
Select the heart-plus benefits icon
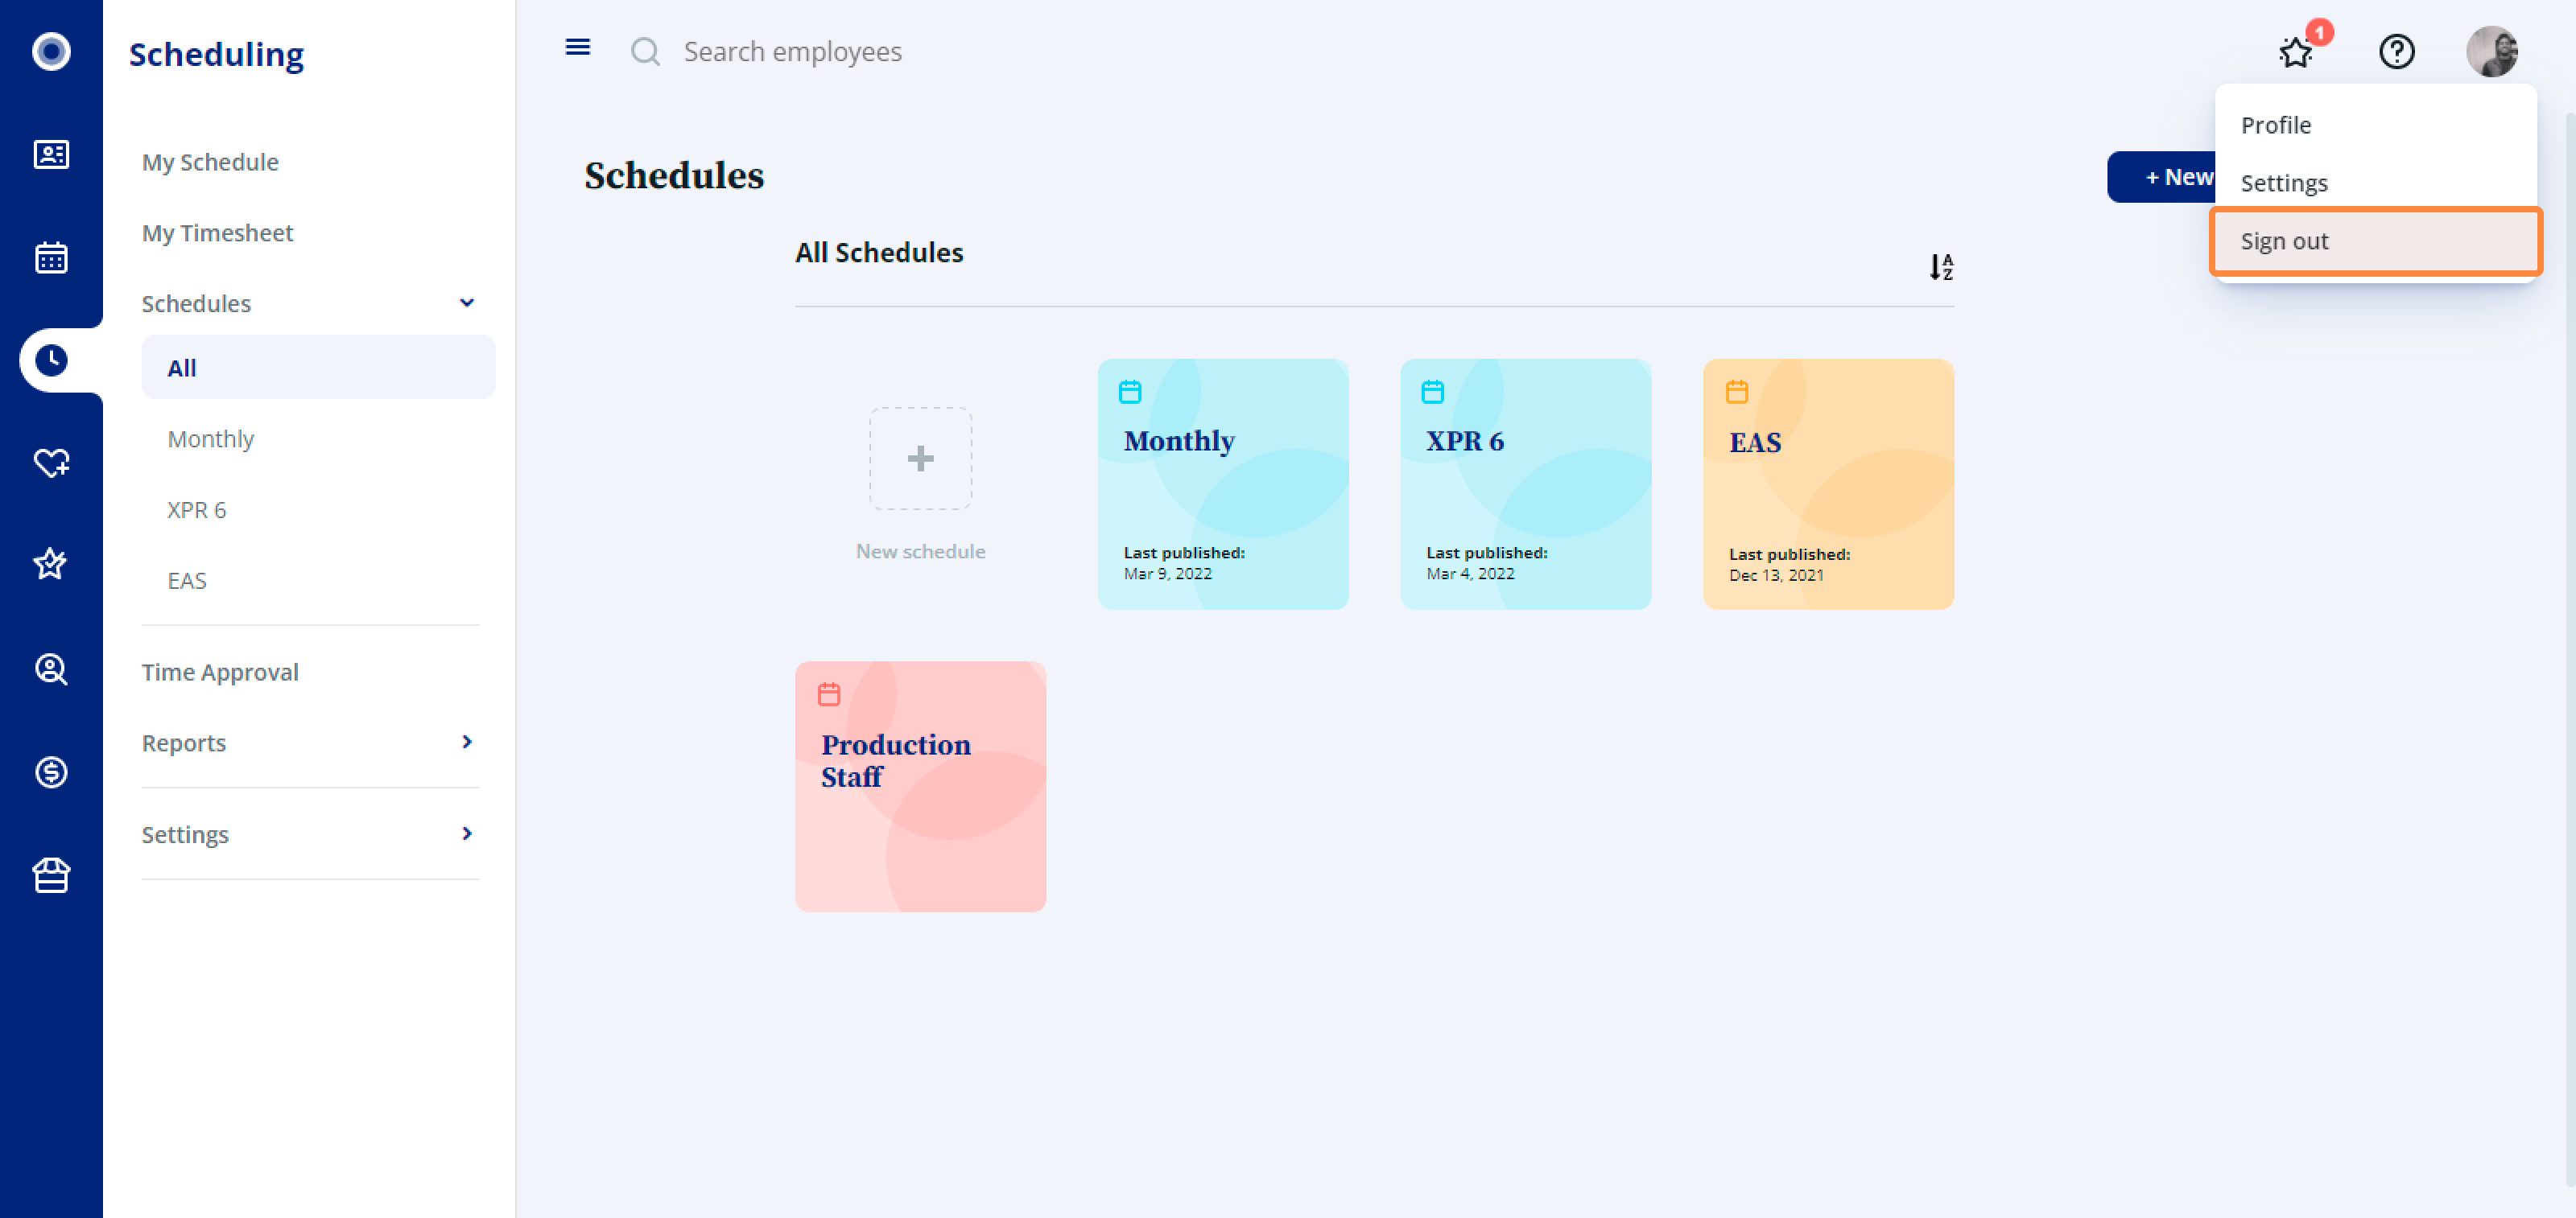[x=51, y=463]
